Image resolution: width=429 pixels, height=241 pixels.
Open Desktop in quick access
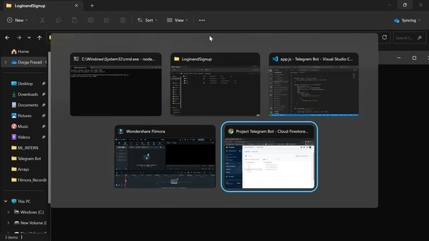[x=22, y=84]
